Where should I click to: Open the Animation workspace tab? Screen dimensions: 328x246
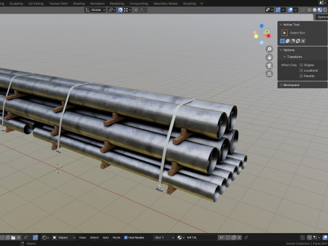(x=97, y=3)
